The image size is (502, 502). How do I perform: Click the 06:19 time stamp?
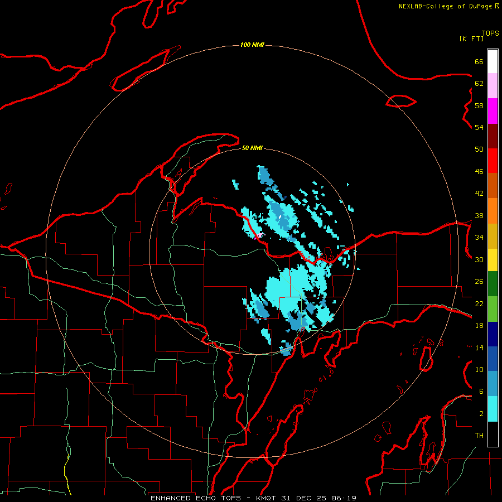[x=344, y=498]
